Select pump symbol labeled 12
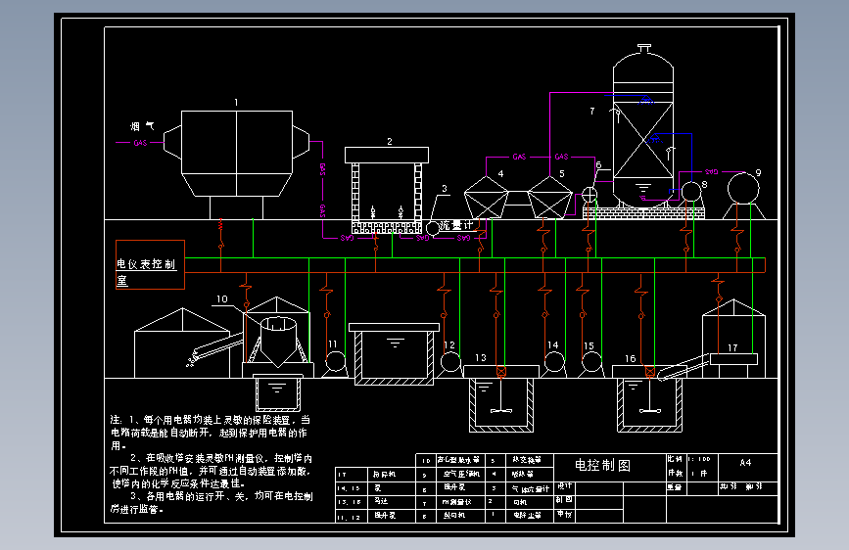 pyautogui.click(x=450, y=362)
